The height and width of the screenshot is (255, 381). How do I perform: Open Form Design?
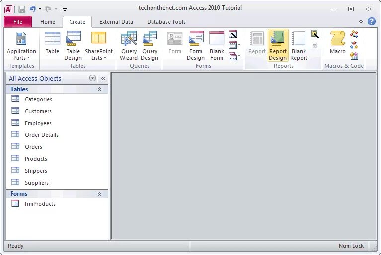coord(196,46)
